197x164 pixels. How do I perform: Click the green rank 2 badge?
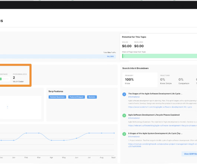(124, 115)
